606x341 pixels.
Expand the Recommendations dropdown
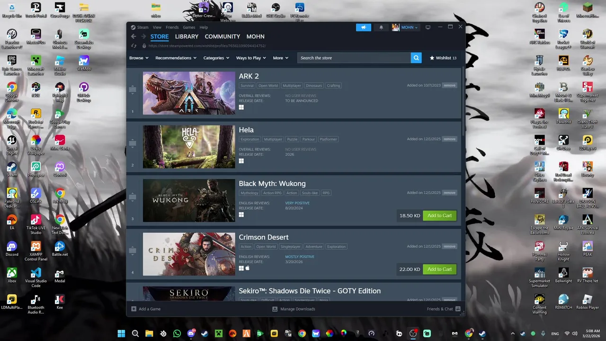(x=176, y=58)
